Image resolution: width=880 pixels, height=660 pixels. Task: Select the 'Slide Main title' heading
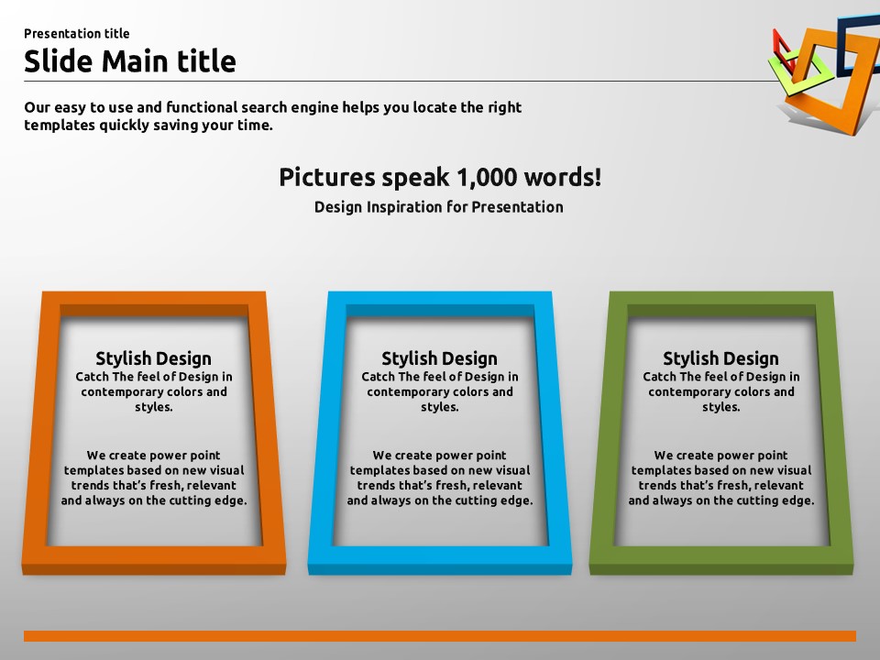129,61
